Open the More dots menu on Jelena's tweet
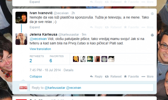168x100 pixels. tap(143, 76)
